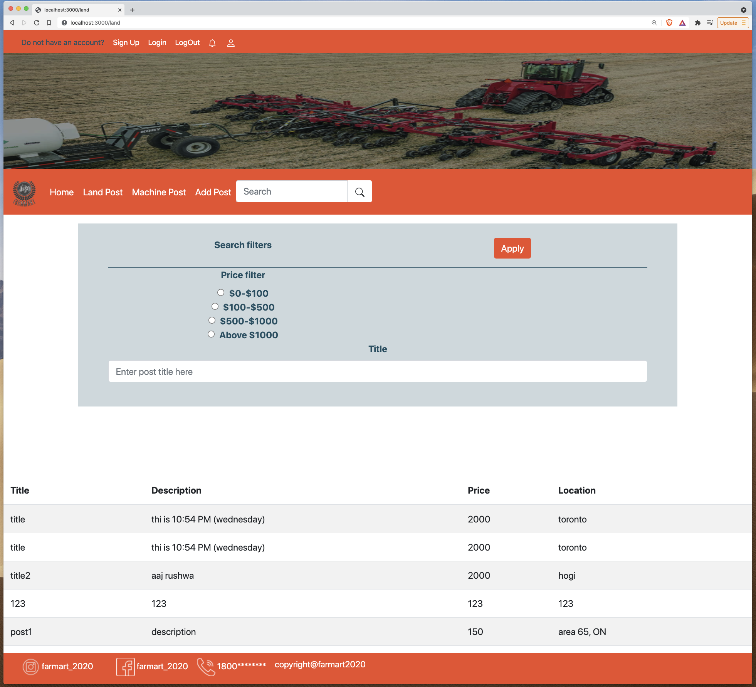Image resolution: width=756 pixels, height=687 pixels.
Task: Close the localhost:3000/land tab
Action: (x=120, y=10)
